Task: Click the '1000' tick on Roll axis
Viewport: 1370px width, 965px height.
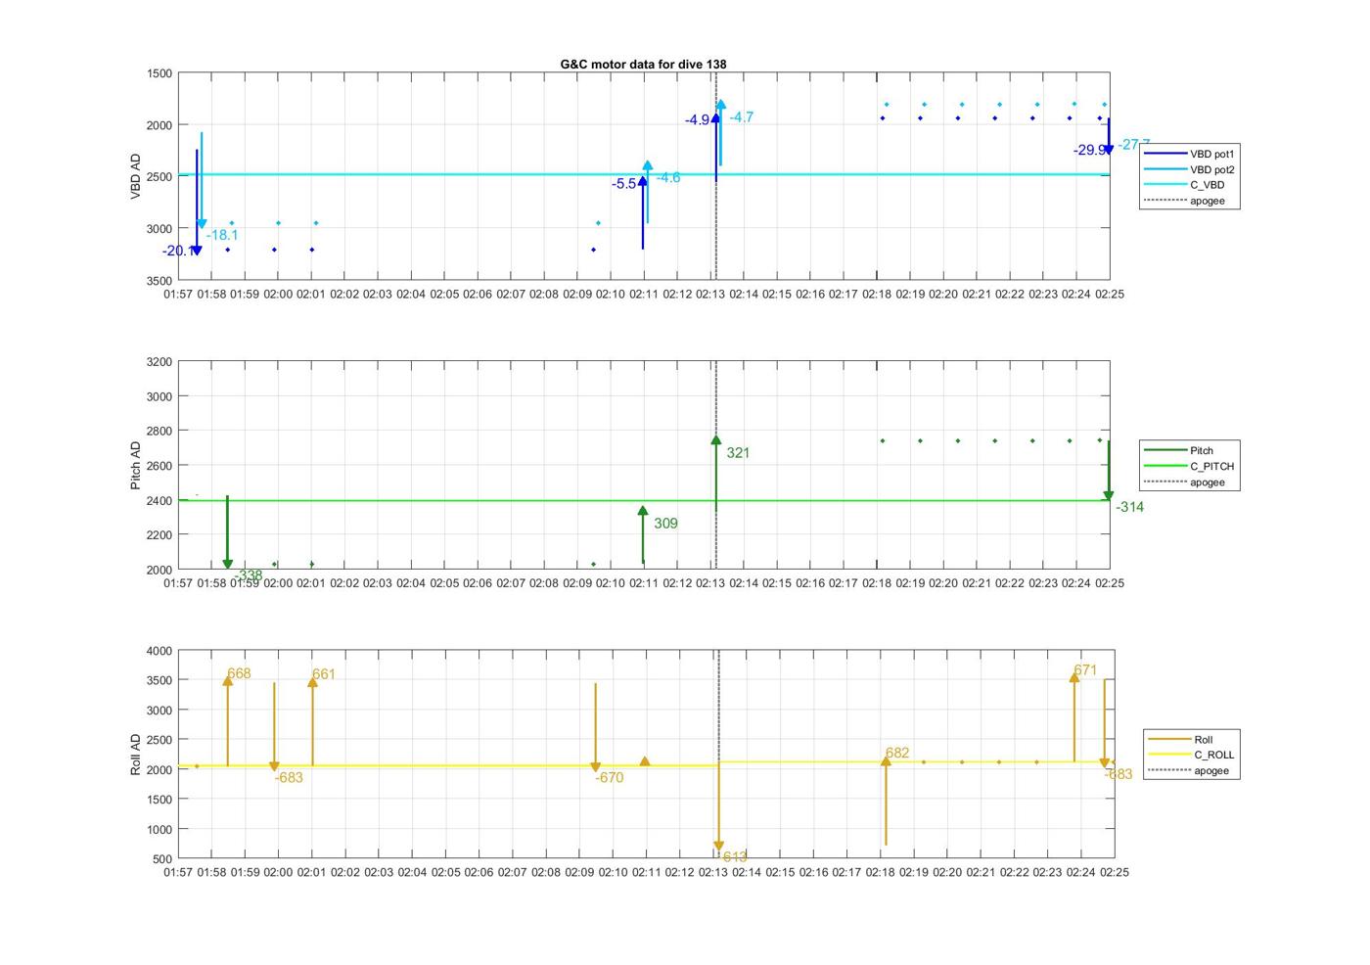Action: (x=159, y=830)
